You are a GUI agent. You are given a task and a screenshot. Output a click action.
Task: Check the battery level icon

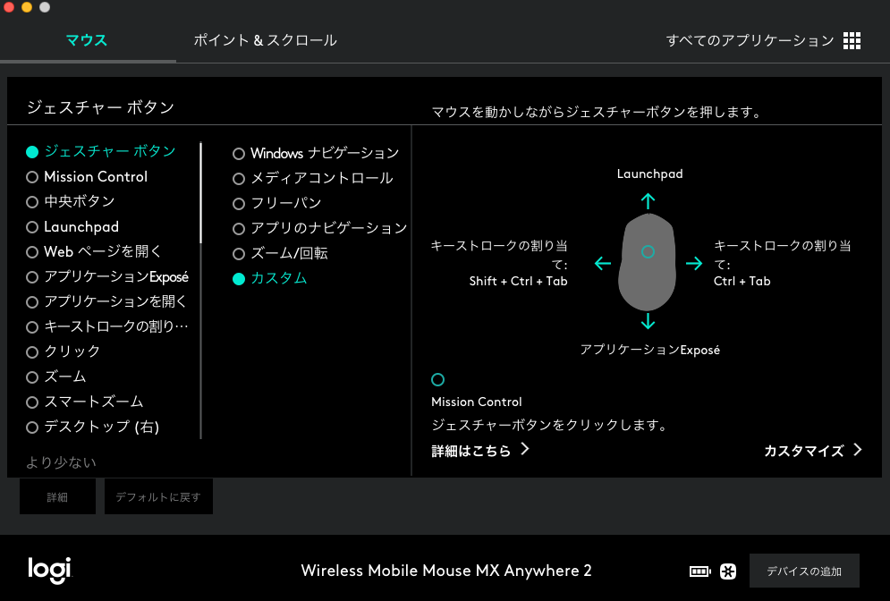click(699, 571)
